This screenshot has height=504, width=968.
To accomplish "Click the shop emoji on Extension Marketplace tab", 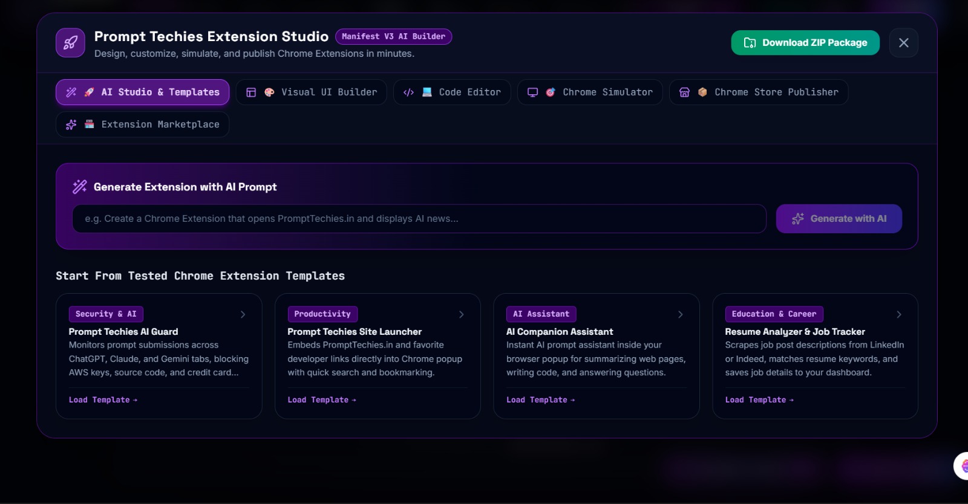I will (90, 124).
